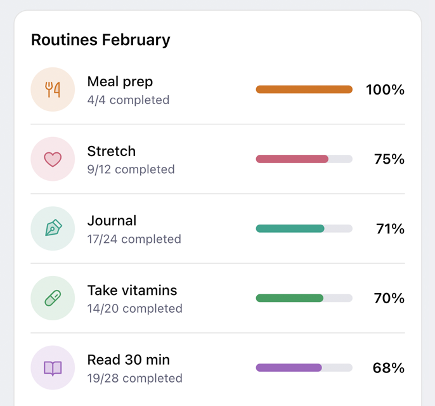
Task: Select the Journal routine name
Action: point(112,221)
